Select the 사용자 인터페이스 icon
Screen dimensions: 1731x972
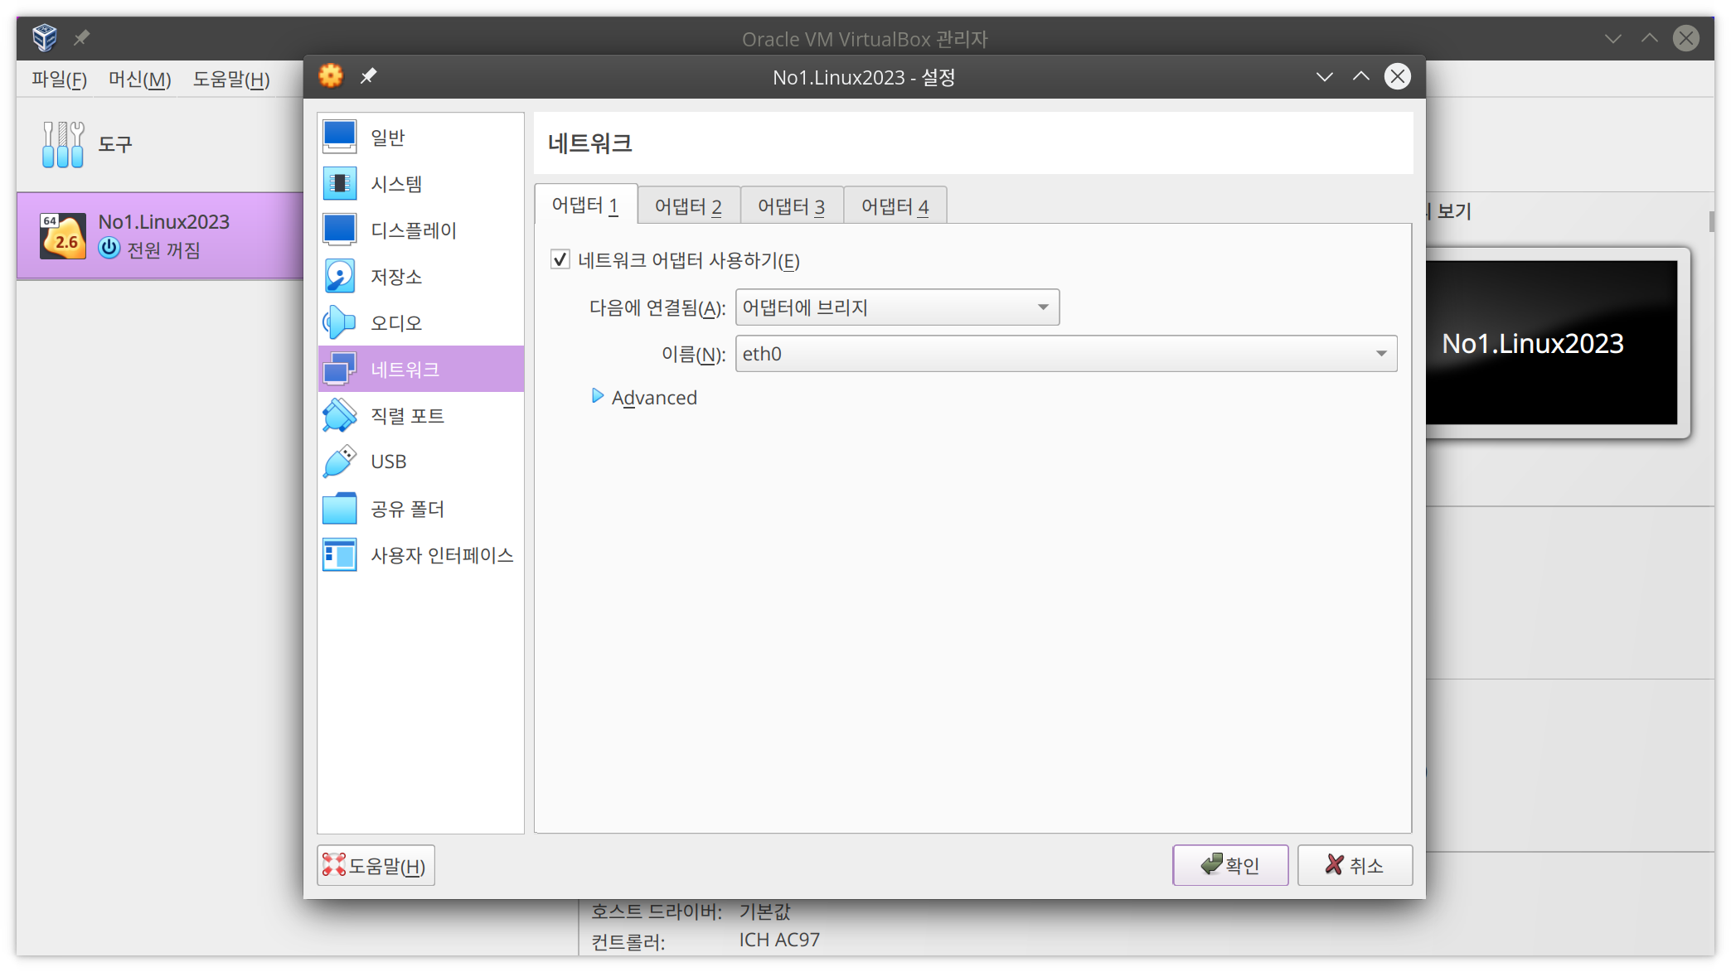(339, 554)
